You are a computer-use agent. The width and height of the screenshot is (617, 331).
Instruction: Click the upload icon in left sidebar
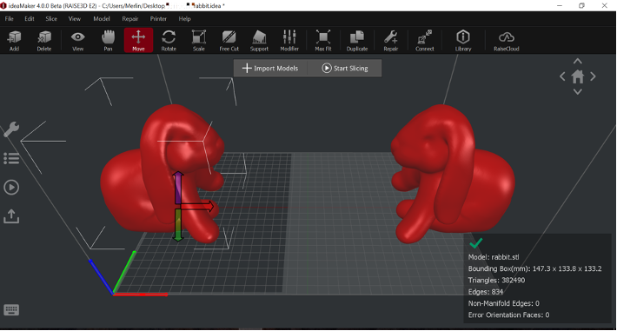[11, 216]
